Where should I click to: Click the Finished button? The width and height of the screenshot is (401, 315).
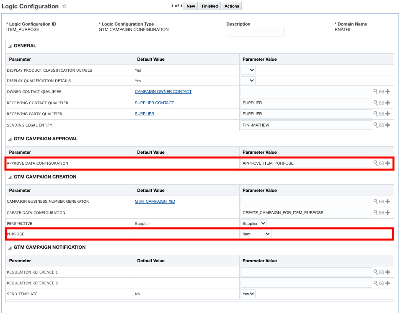tap(210, 6)
